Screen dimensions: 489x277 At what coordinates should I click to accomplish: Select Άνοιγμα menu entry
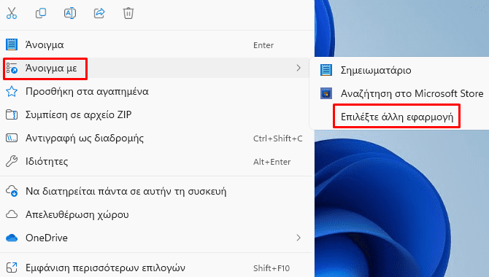coord(156,45)
